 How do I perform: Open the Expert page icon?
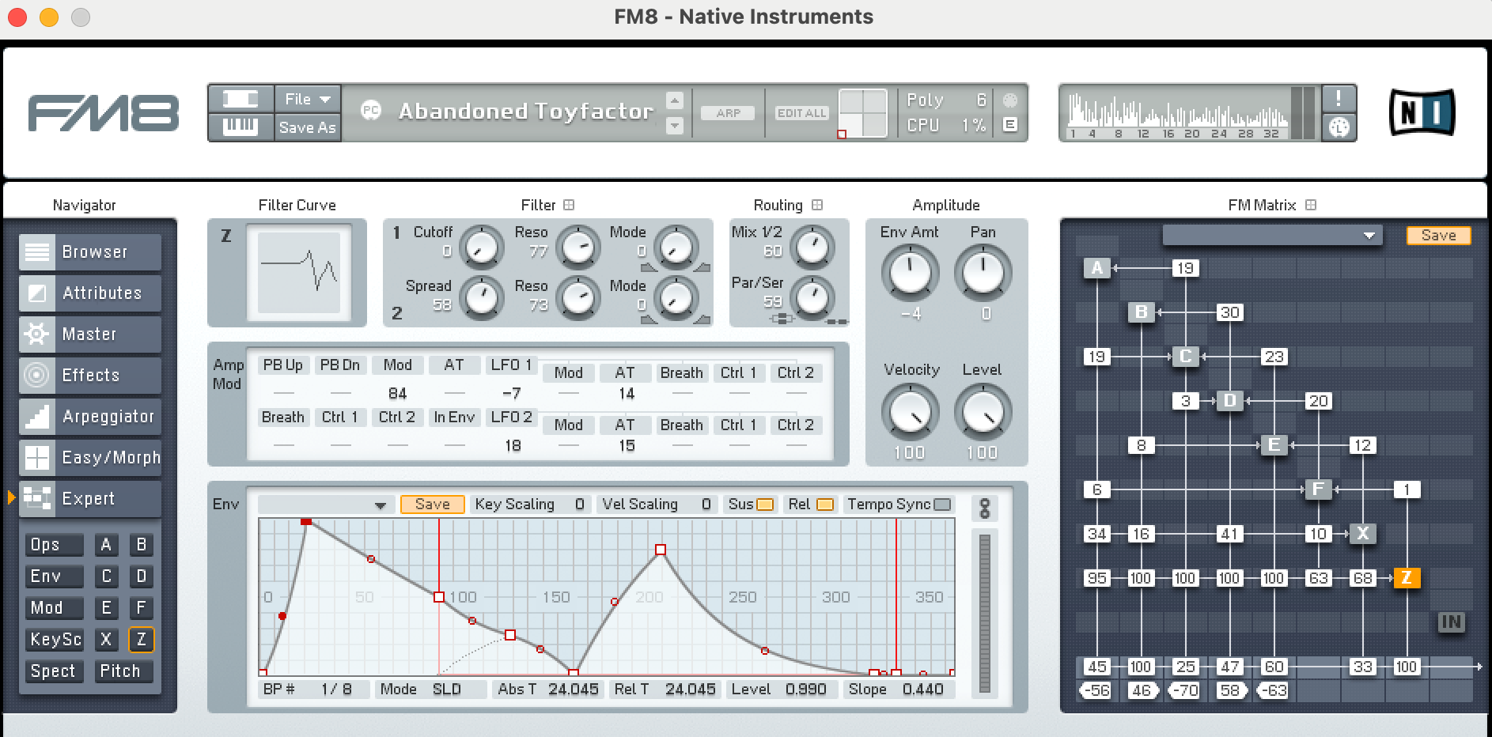(x=37, y=499)
